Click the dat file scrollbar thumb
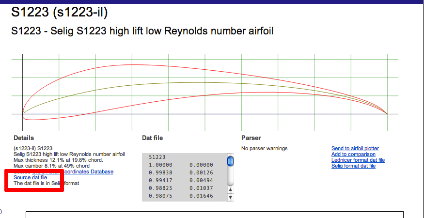424x218 pixels. point(230,161)
